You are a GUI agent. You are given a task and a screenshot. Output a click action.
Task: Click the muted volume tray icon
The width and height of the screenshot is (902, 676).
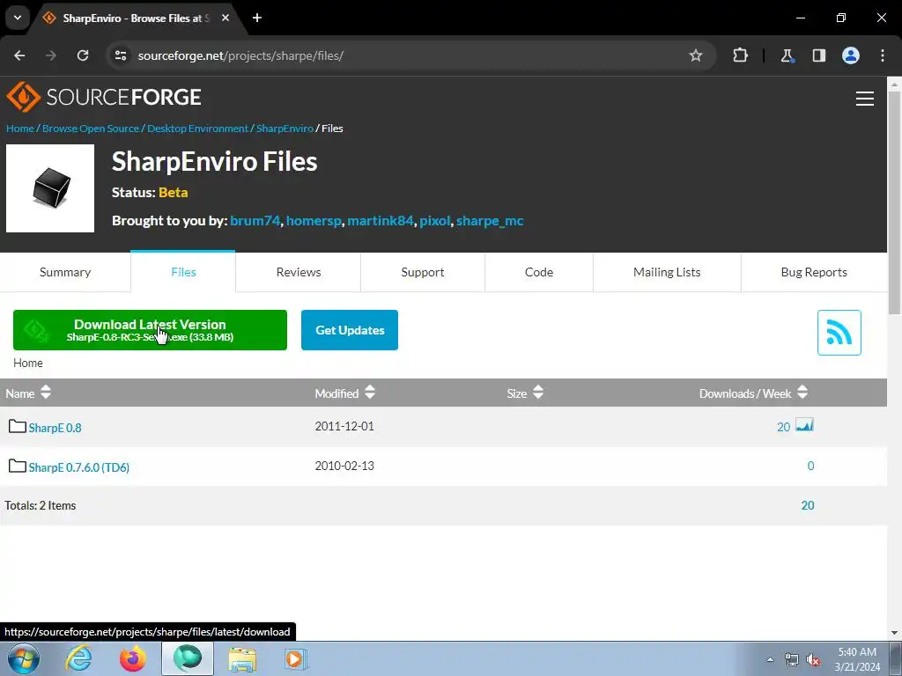coord(813,660)
